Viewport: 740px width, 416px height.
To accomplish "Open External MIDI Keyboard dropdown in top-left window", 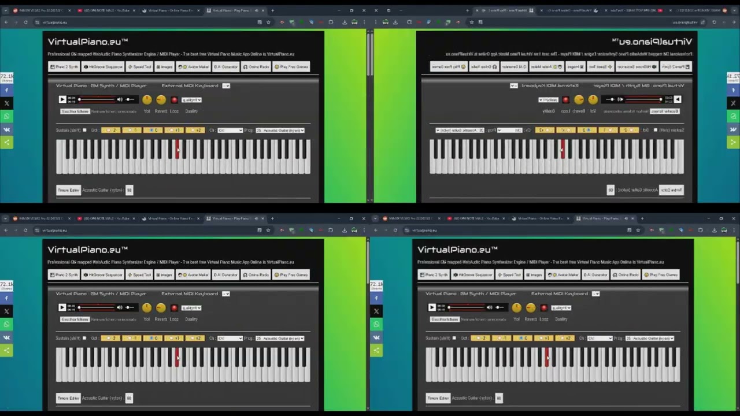I will tap(225, 86).
